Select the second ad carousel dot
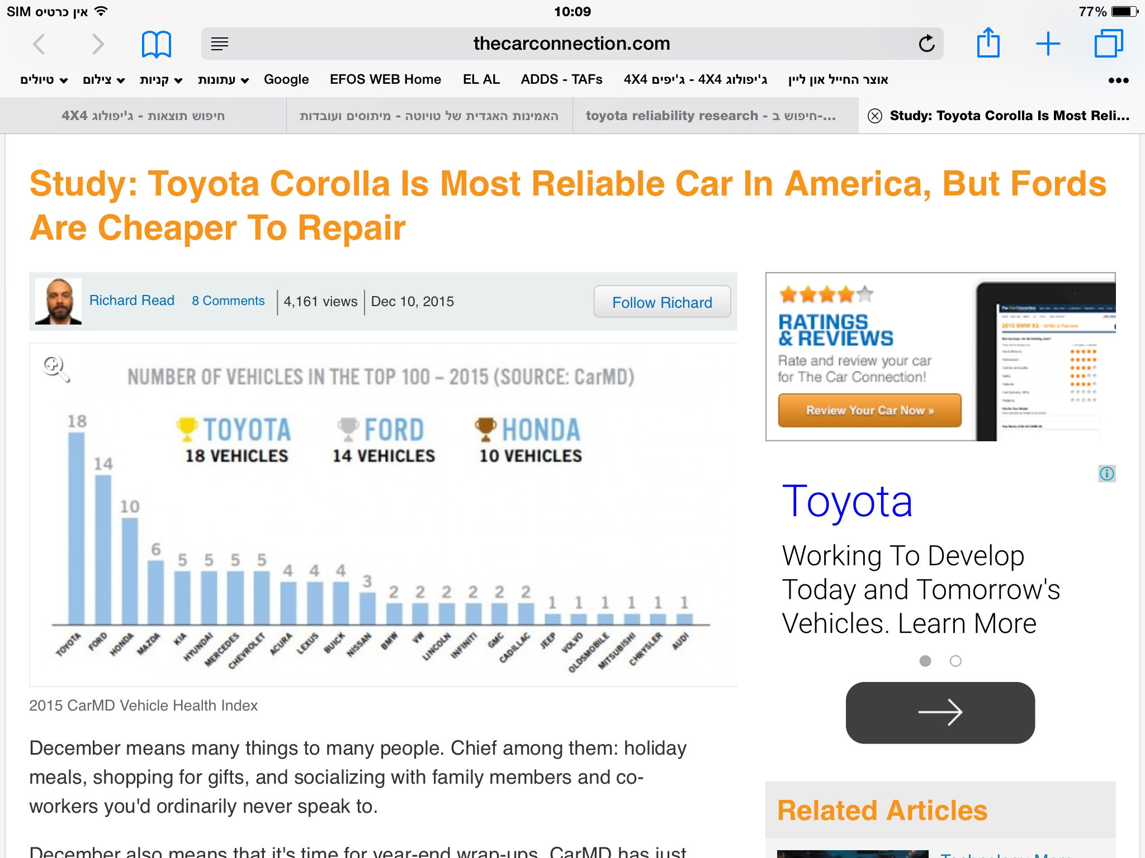Viewport: 1145px width, 858px height. (x=955, y=661)
